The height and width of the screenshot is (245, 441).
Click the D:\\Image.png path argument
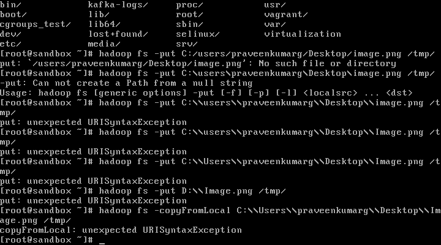217,191
